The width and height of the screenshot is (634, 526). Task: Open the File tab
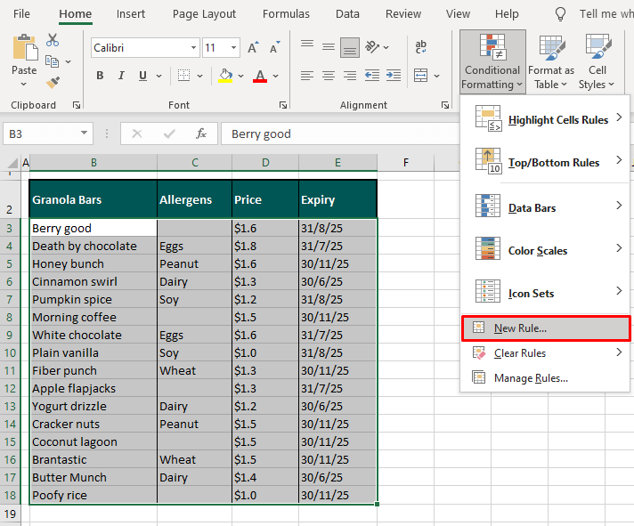point(21,14)
